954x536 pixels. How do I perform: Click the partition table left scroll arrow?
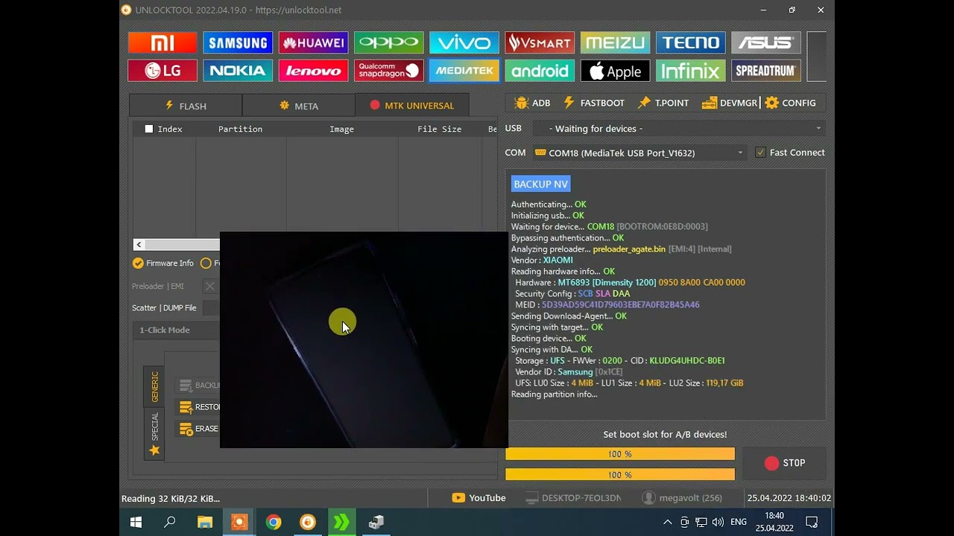139,245
